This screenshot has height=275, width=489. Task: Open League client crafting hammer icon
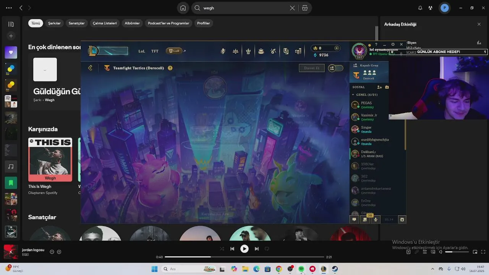[x=274, y=51]
